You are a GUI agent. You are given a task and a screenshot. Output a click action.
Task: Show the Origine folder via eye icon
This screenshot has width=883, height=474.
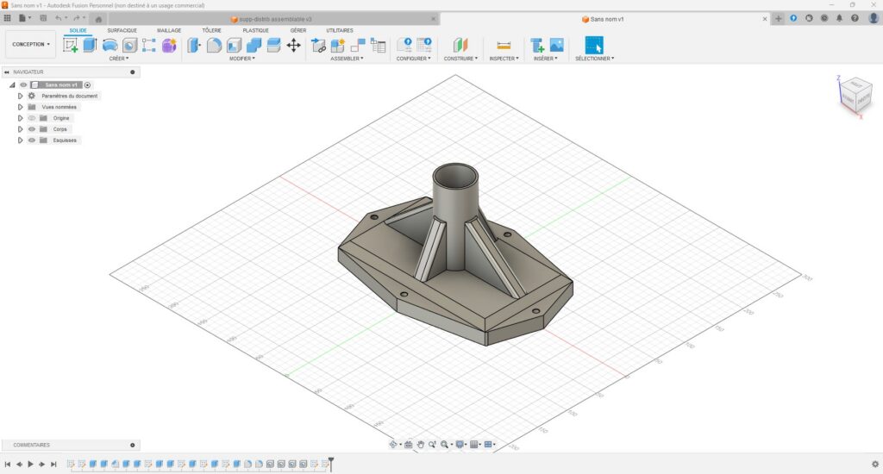32,118
